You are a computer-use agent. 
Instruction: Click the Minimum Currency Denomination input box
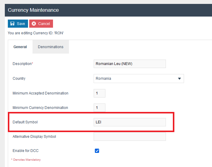pos(99,108)
